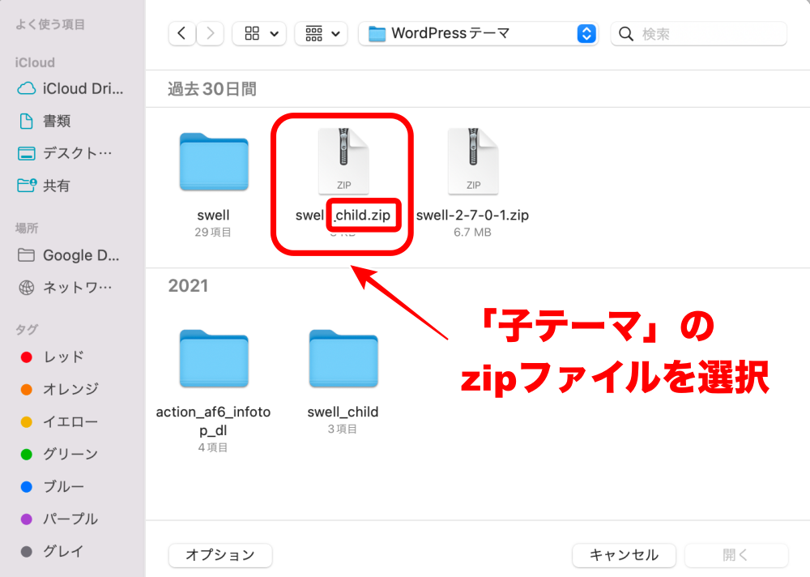This screenshot has width=810, height=577.
Task: Select the イエロー tag
Action: 59,422
